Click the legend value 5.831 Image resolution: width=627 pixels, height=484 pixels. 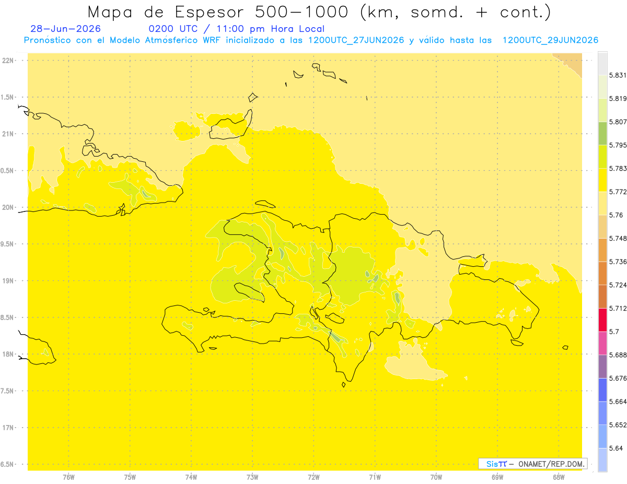618,75
